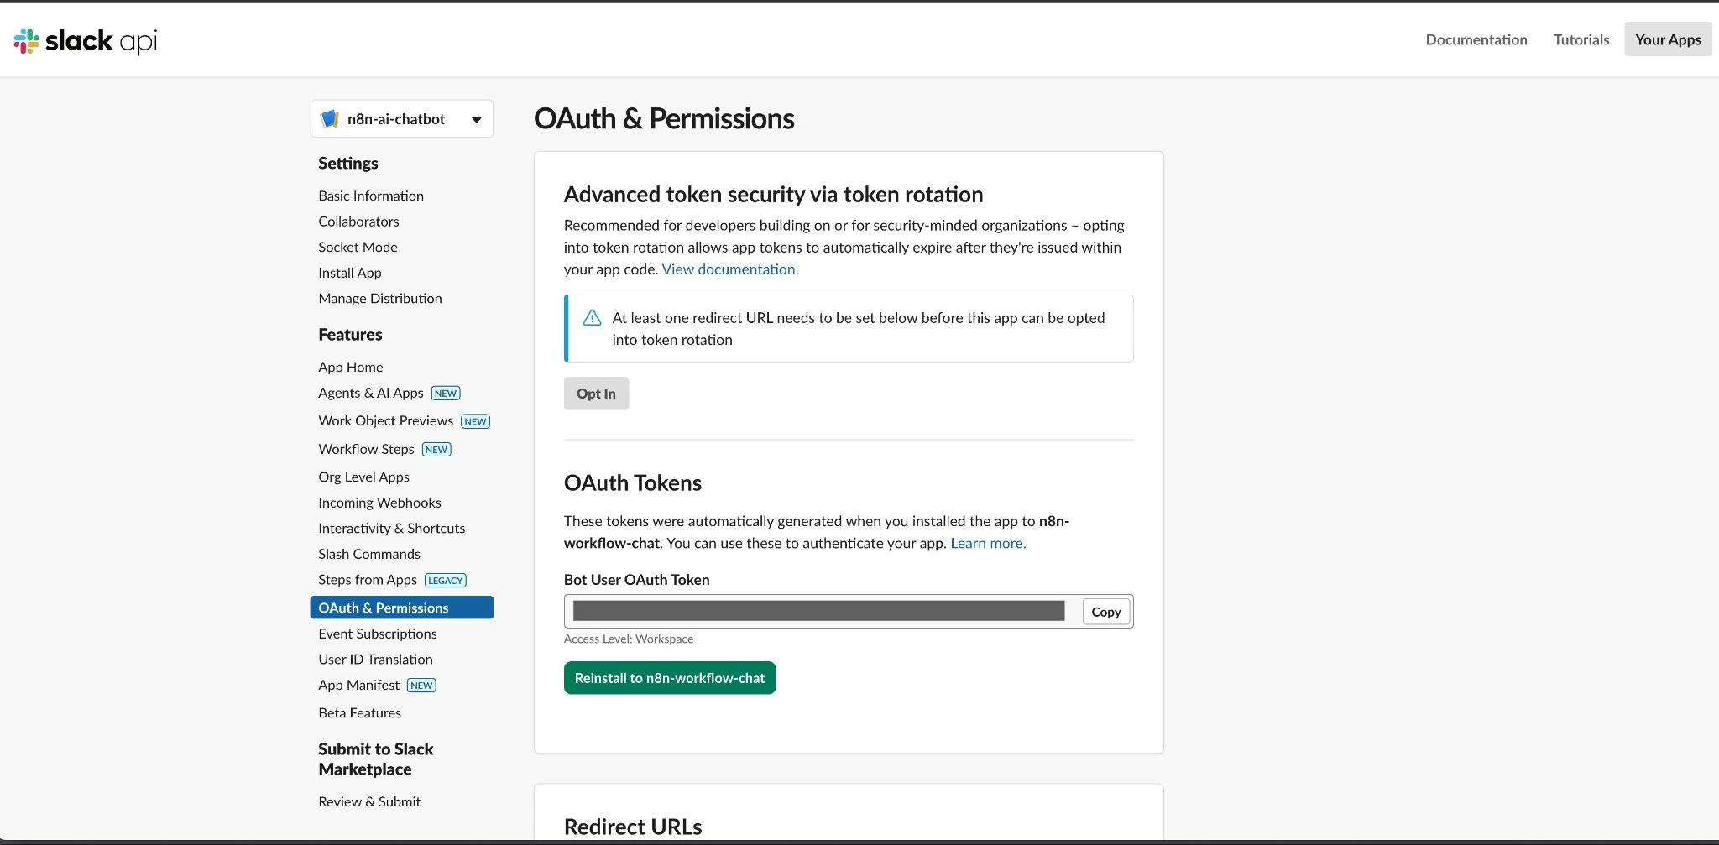Expand the n8n-ai-chatbot app selector dropdown
1719x845 pixels.
[476, 119]
